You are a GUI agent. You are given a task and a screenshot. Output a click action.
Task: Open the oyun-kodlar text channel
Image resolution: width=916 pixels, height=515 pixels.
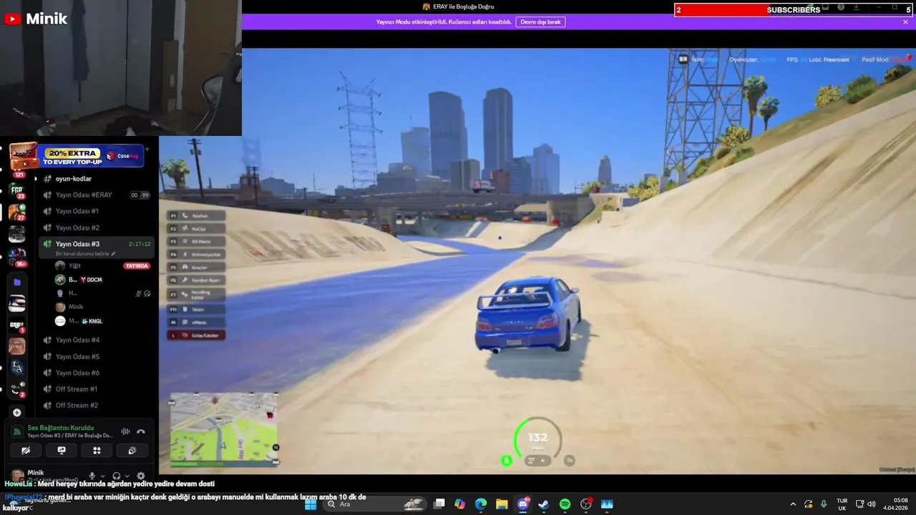(96, 179)
